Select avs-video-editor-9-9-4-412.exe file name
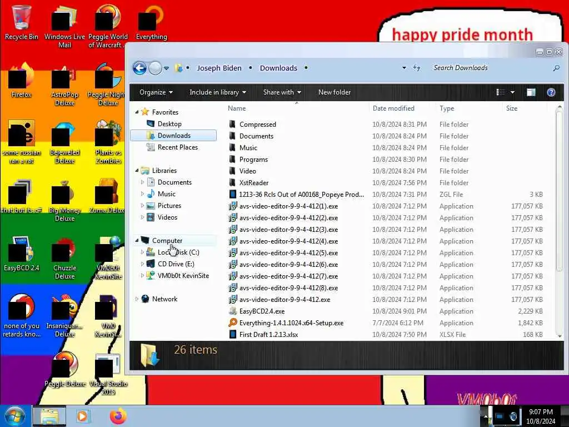 click(284, 300)
